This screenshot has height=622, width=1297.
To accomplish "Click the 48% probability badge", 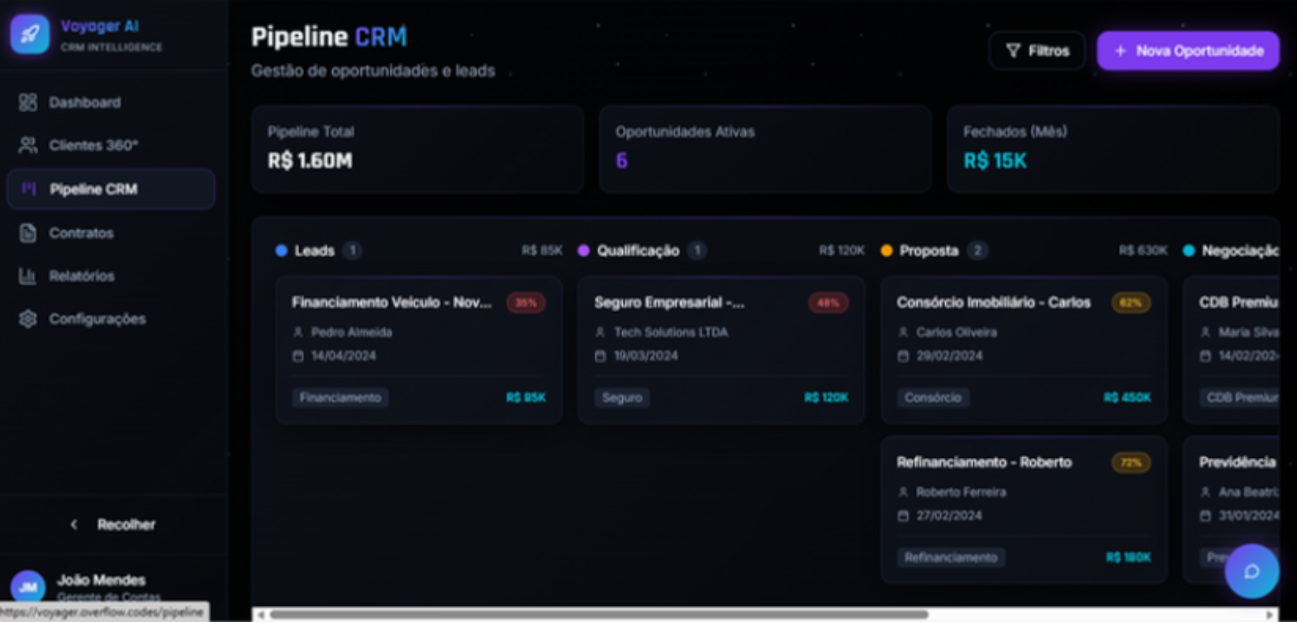I will coord(828,303).
